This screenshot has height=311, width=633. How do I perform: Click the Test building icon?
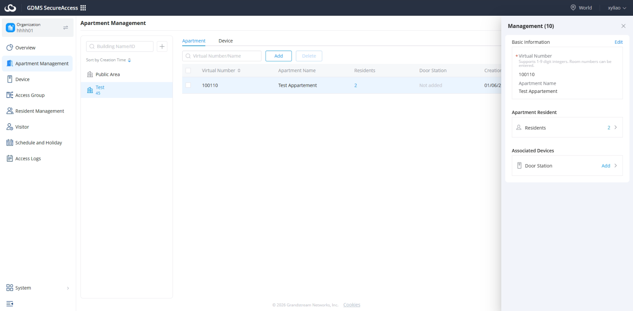click(x=90, y=90)
